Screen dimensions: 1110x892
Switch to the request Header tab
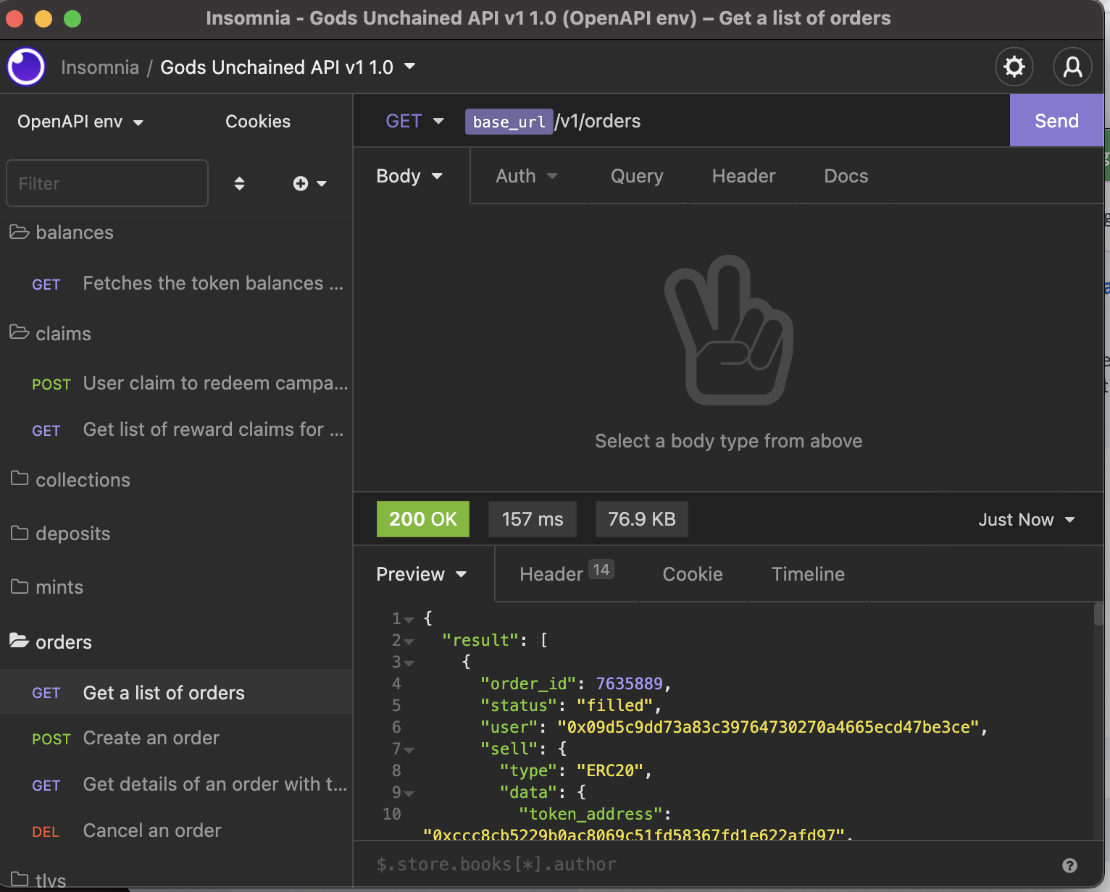(743, 176)
